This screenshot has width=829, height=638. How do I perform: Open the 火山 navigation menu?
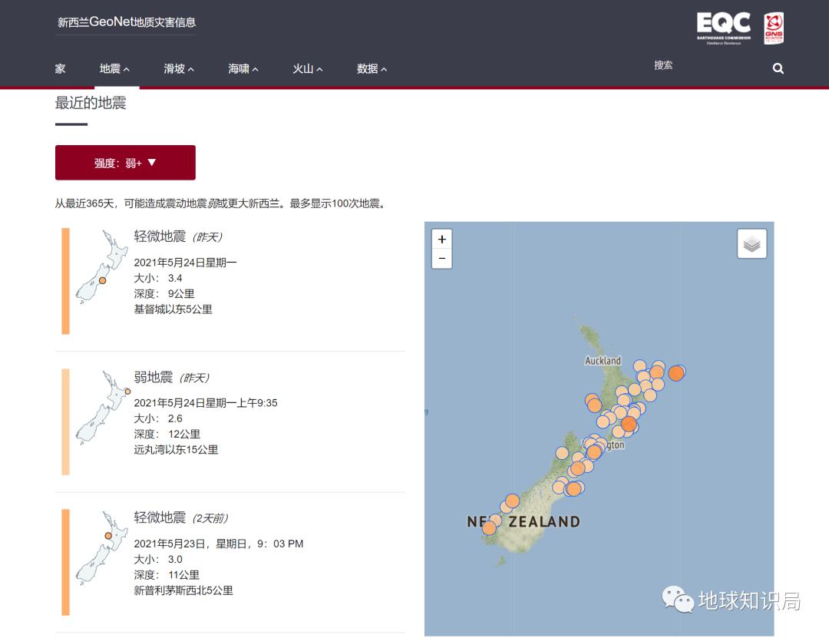pyautogui.click(x=307, y=68)
